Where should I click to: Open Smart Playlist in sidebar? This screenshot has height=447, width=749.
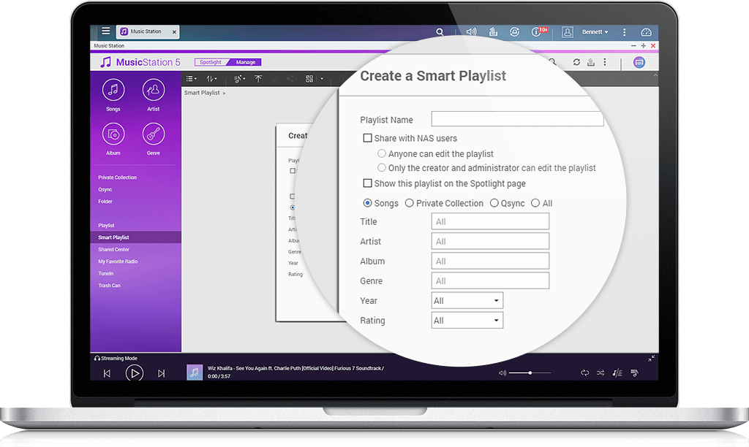click(135, 237)
